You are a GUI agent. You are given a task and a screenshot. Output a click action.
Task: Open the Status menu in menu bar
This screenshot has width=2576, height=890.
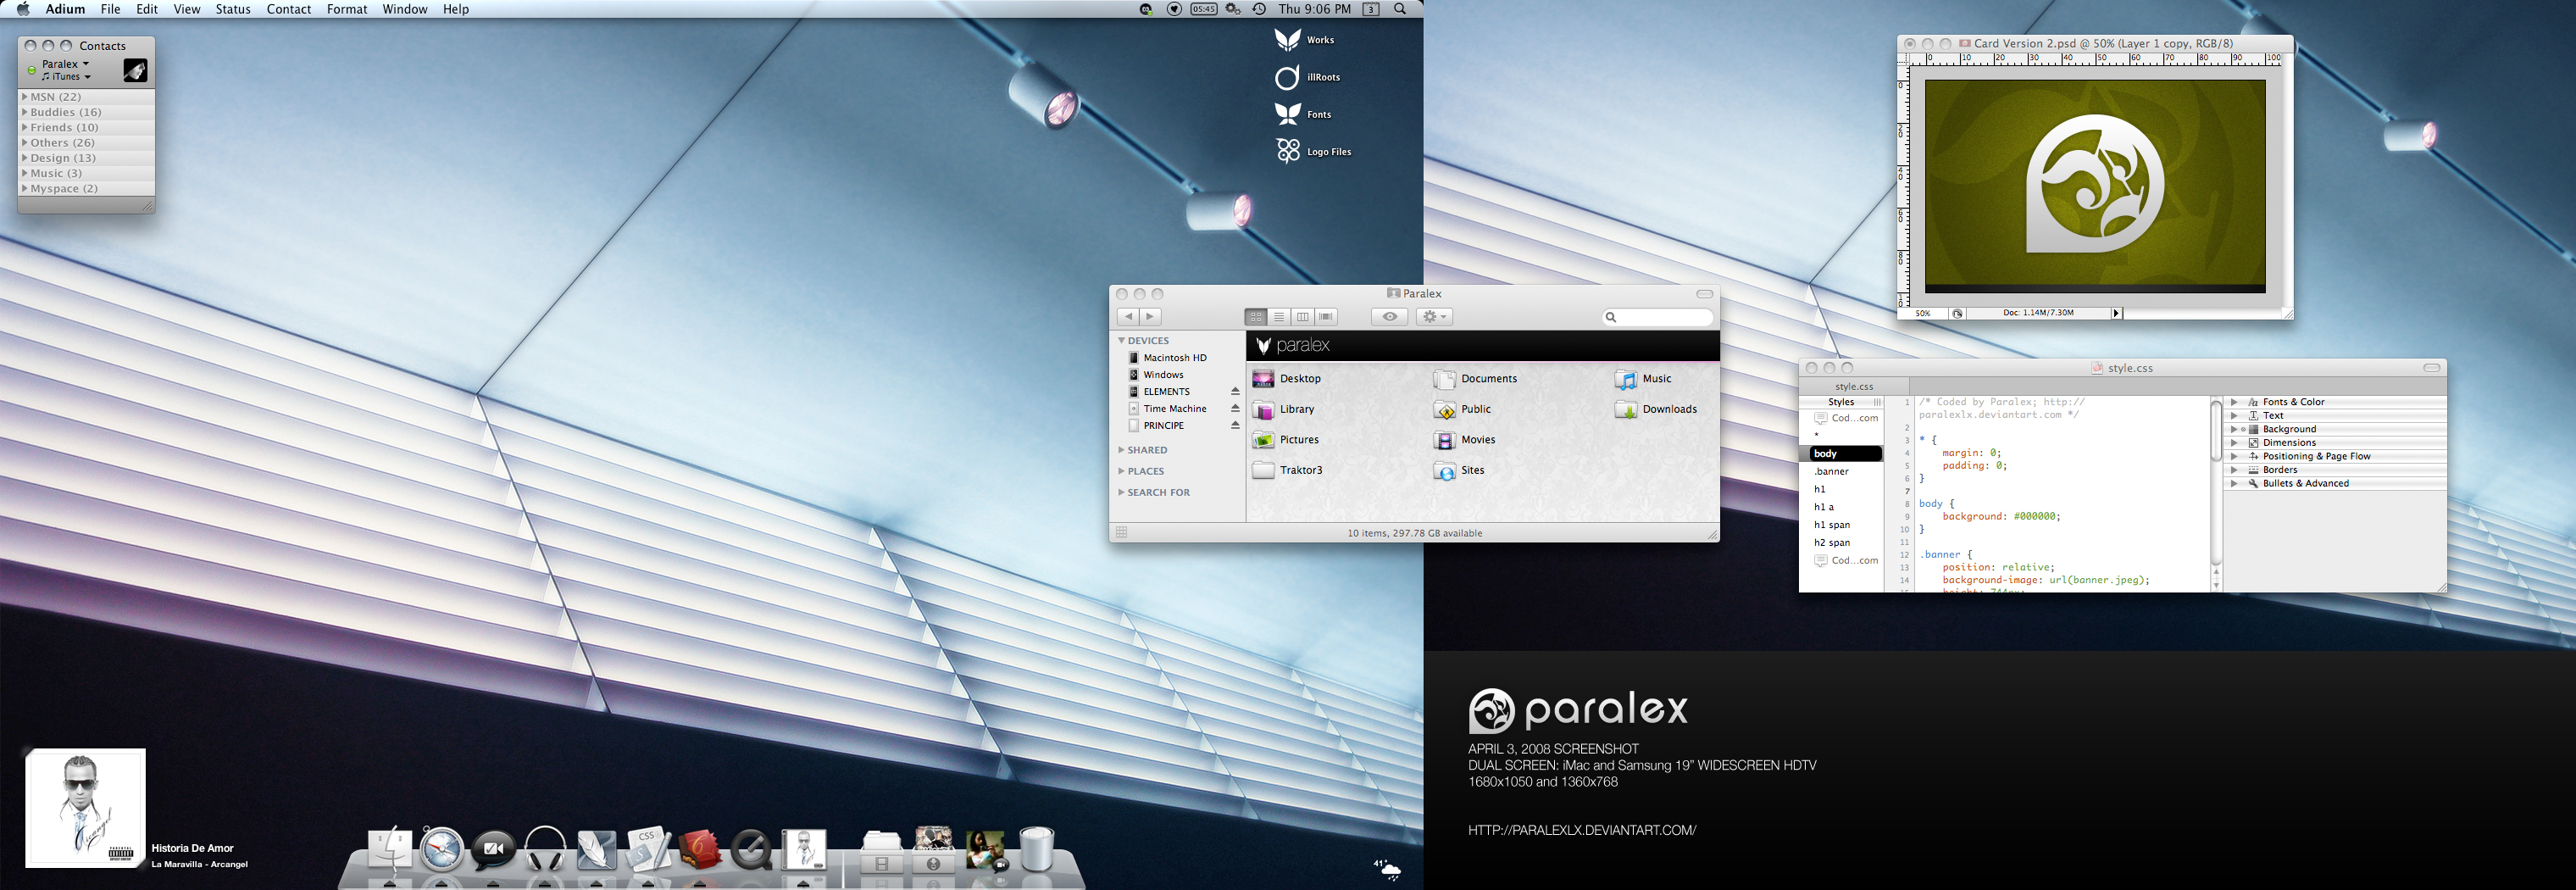(x=233, y=9)
